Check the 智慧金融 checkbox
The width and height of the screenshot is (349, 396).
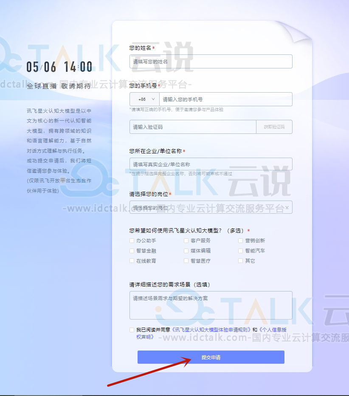coord(132,251)
